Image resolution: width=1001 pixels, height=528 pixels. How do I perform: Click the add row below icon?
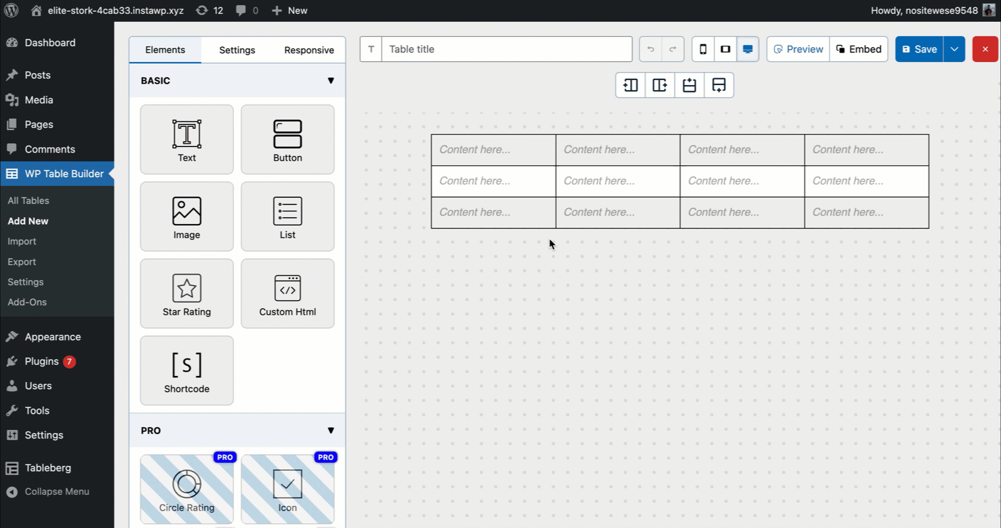718,85
